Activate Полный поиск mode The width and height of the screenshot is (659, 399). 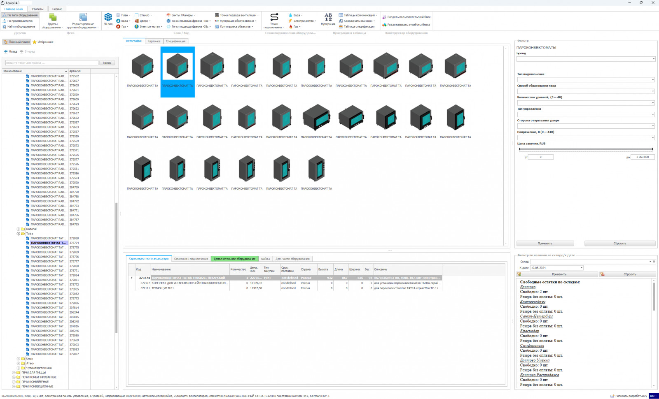17,42
